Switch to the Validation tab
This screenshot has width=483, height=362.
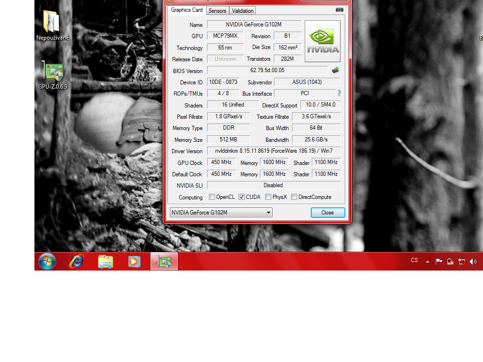pos(242,10)
